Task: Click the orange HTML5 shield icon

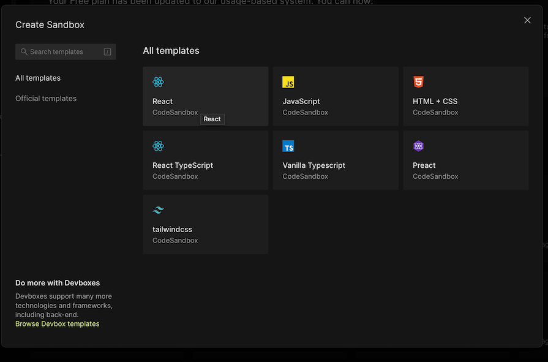Action: [x=418, y=82]
